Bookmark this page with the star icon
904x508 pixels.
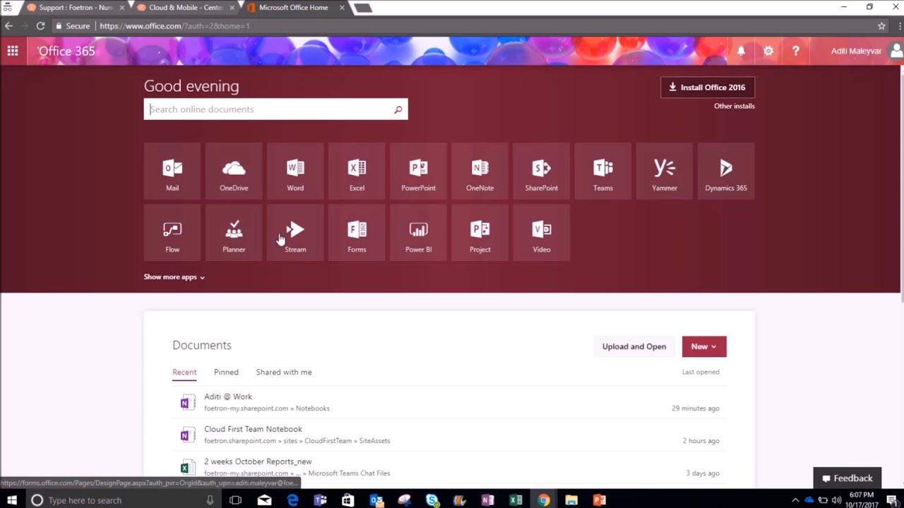pyautogui.click(x=881, y=26)
